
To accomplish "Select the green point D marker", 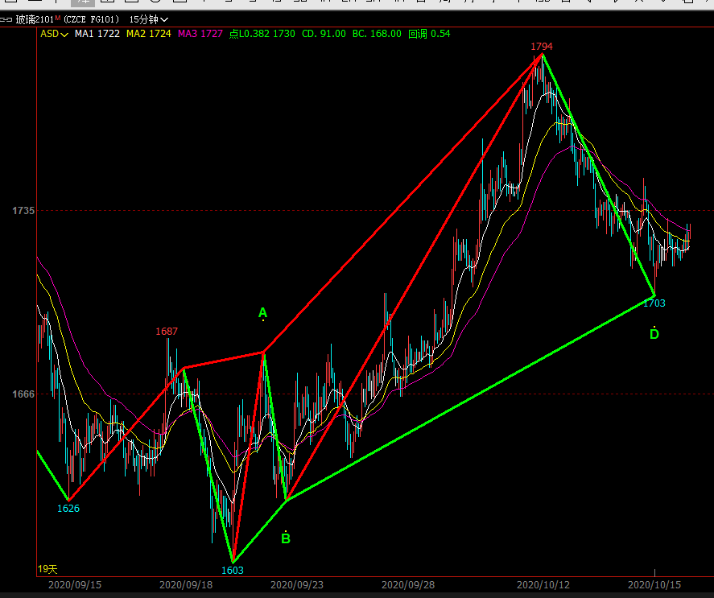I will (x=654, y=333).
